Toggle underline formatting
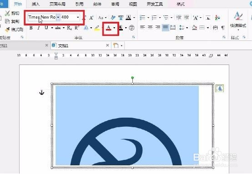The height and width of the screenshot is (174, 252). (46, 28)
